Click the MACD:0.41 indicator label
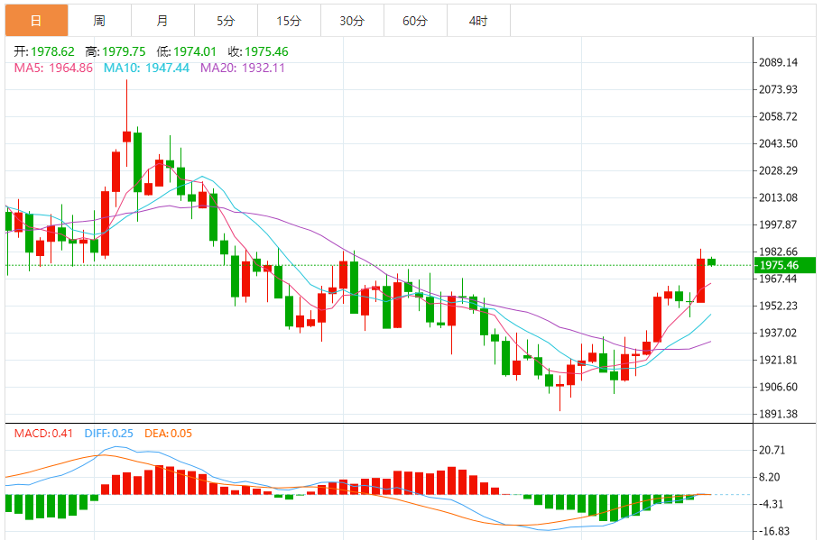The width and height of the screenshot is (823, 540). point(43,433)
